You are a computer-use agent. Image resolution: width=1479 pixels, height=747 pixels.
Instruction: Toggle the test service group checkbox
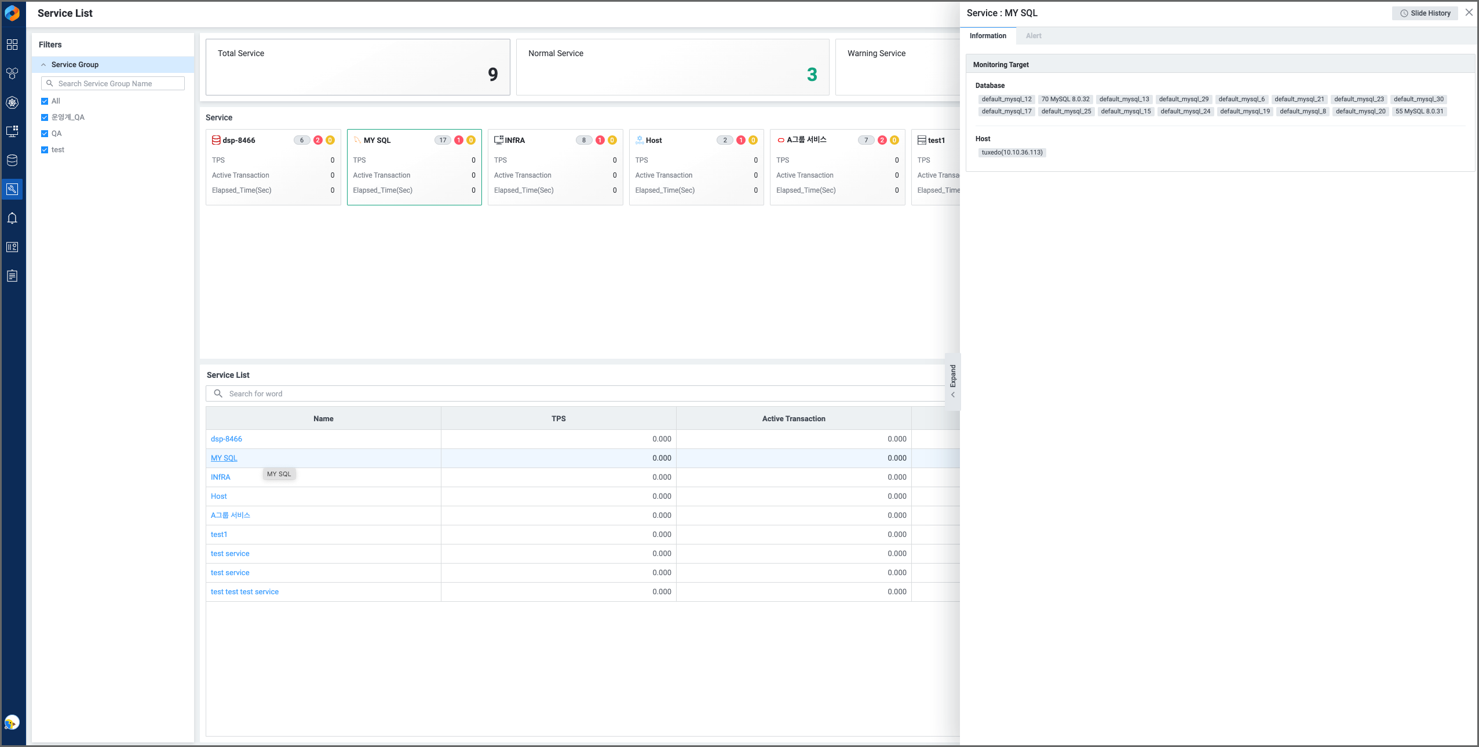click(45, 150)
